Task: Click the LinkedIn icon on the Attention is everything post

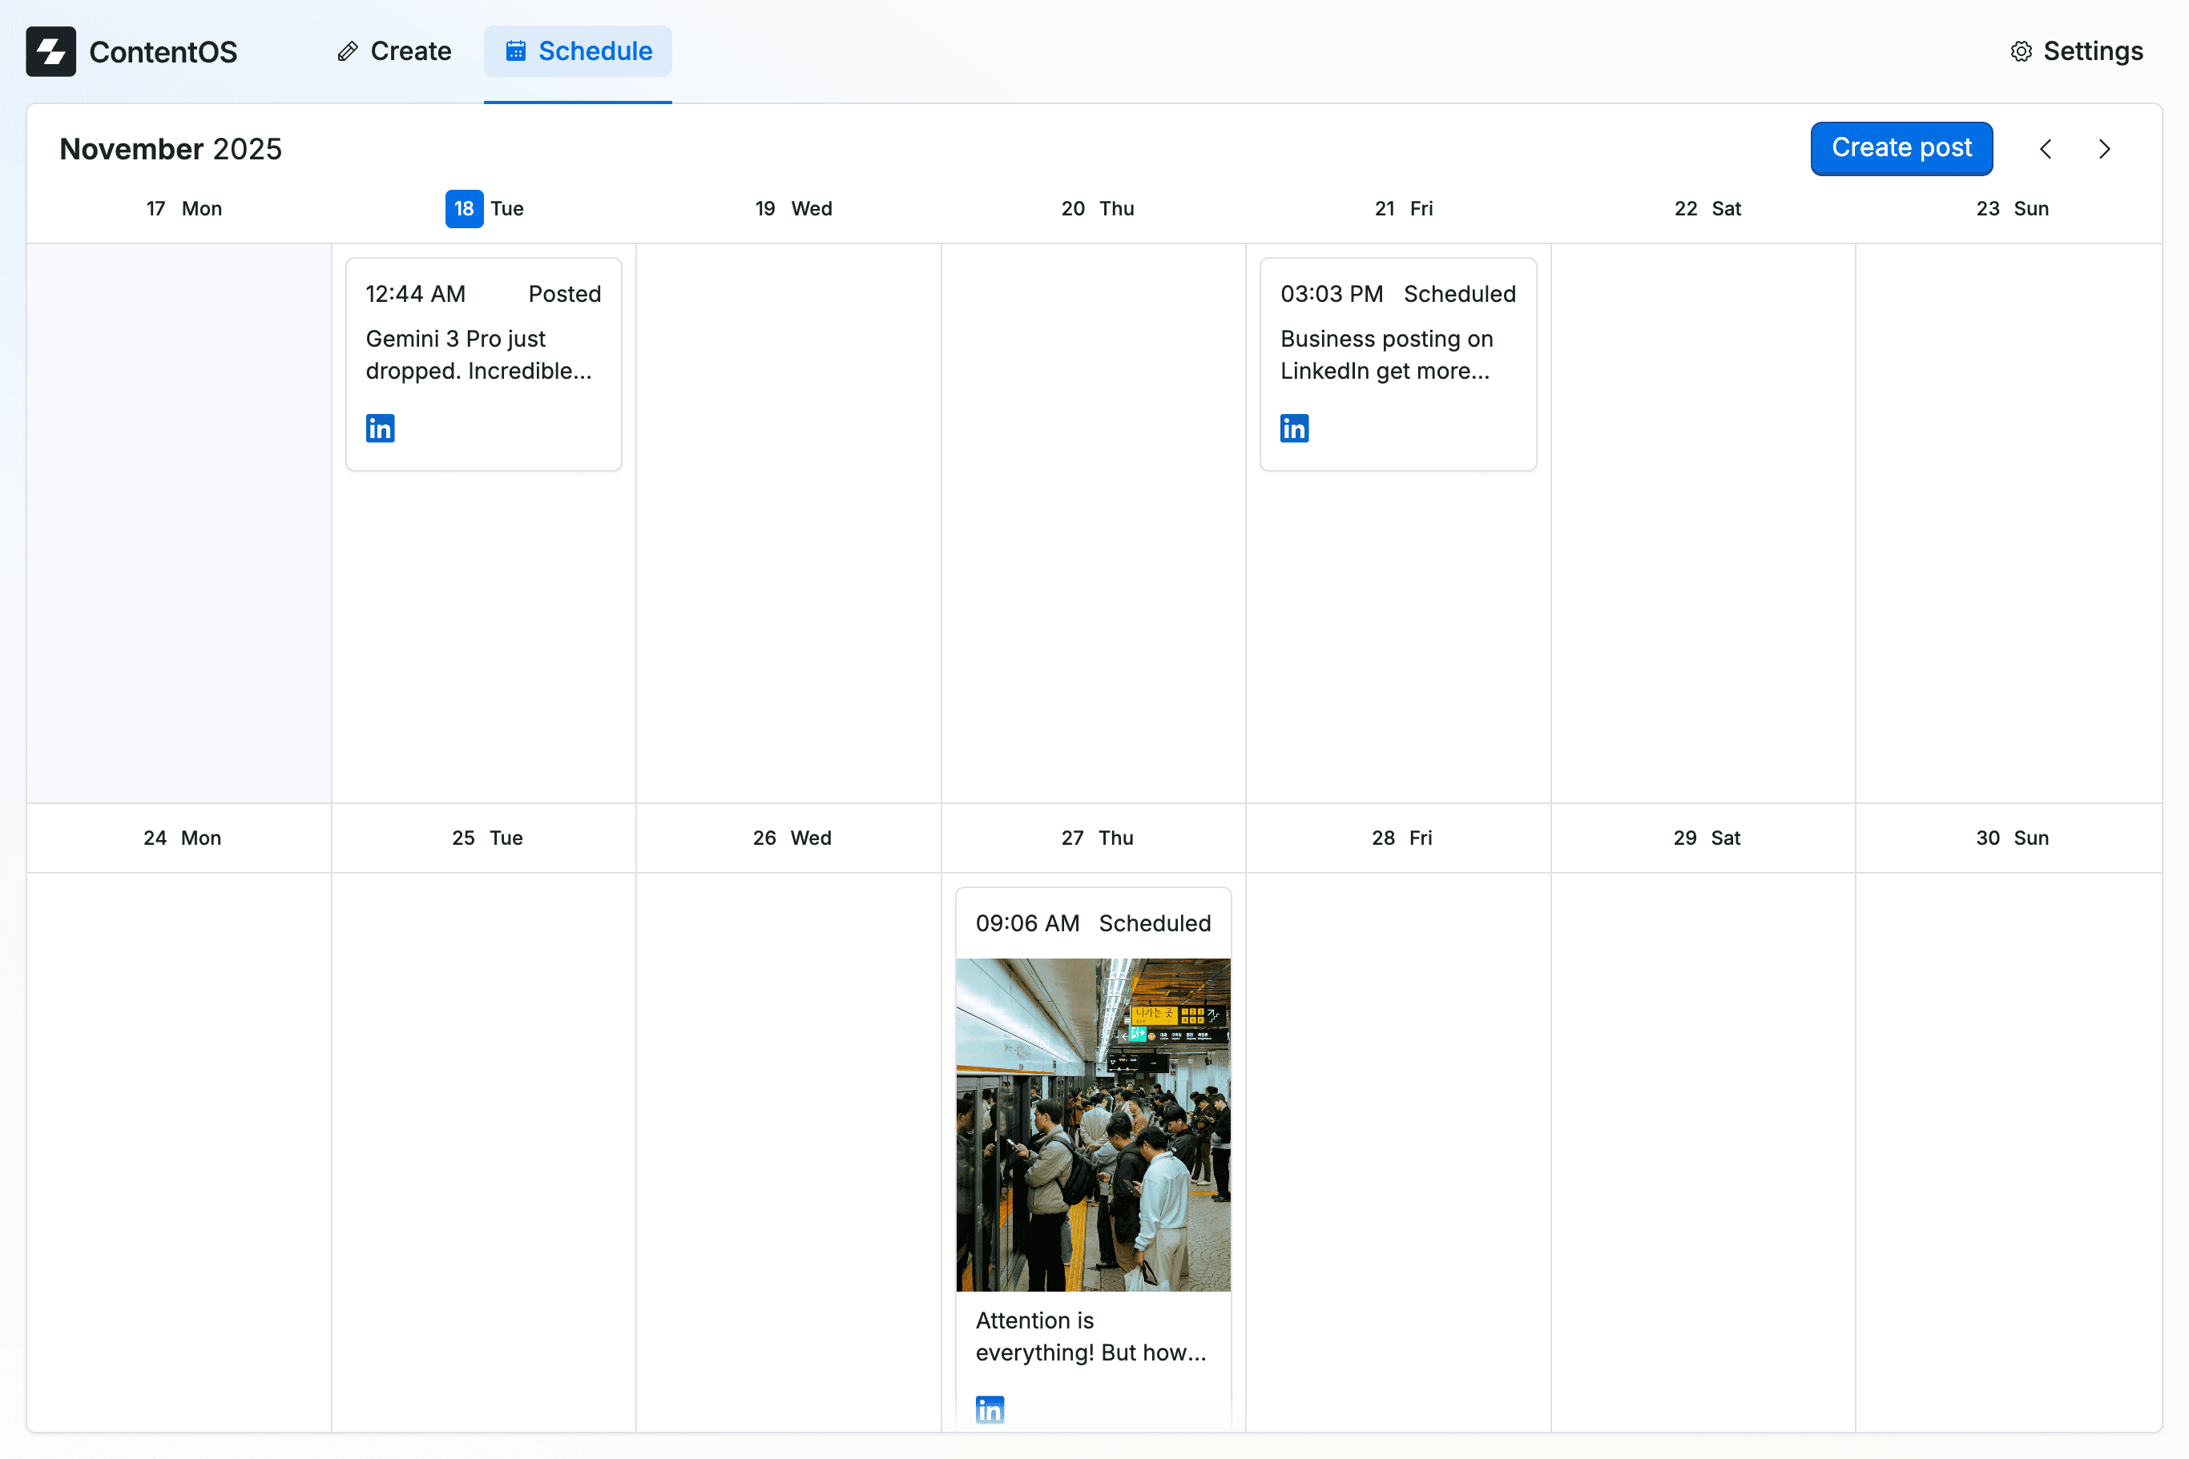Action: pyautogui.click(x=989, y=1409)
